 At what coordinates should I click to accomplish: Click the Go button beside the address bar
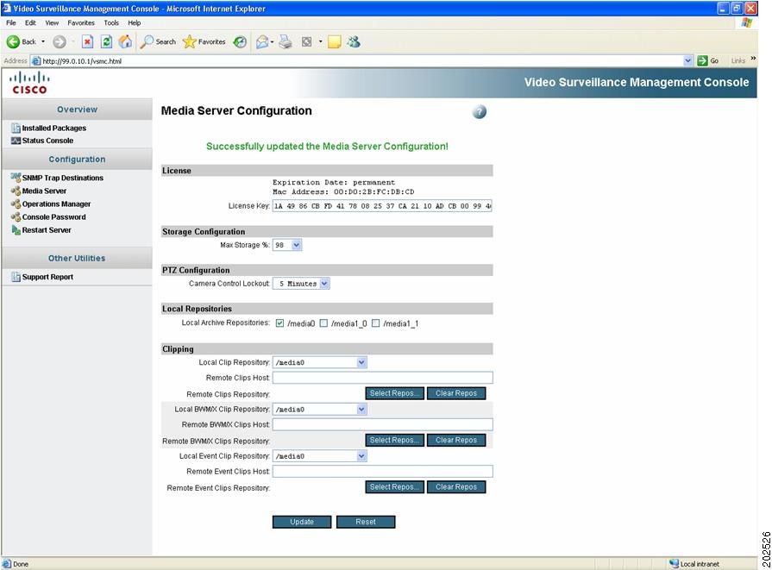tap(708, 60)
